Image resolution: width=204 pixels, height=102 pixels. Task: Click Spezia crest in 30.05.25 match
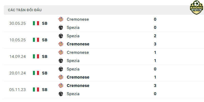[61, 28]
